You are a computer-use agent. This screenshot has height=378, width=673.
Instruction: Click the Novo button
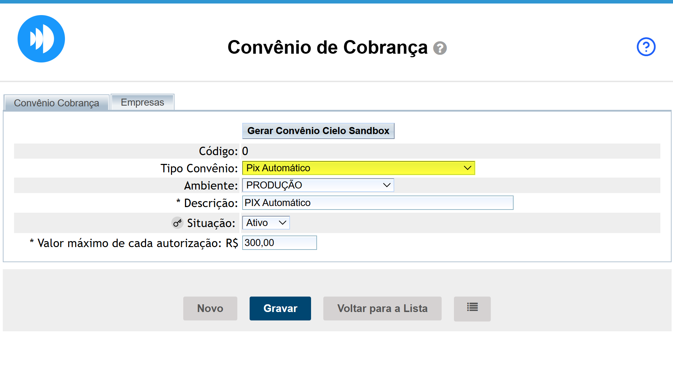pos(210,308)
